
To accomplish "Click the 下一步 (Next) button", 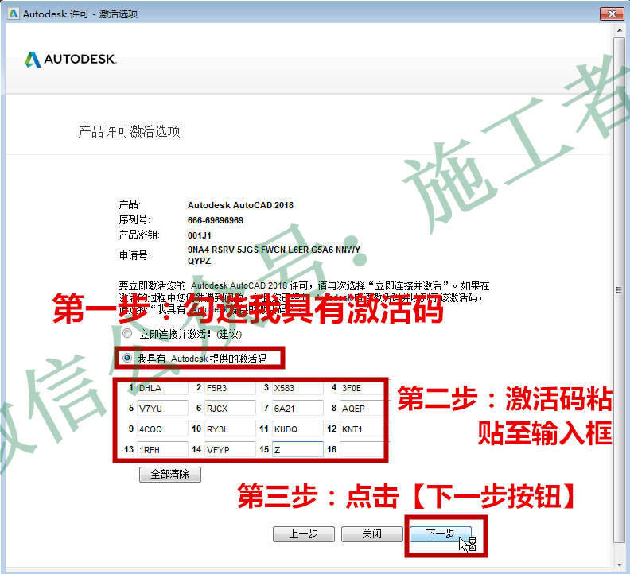I will click(441, 533).
